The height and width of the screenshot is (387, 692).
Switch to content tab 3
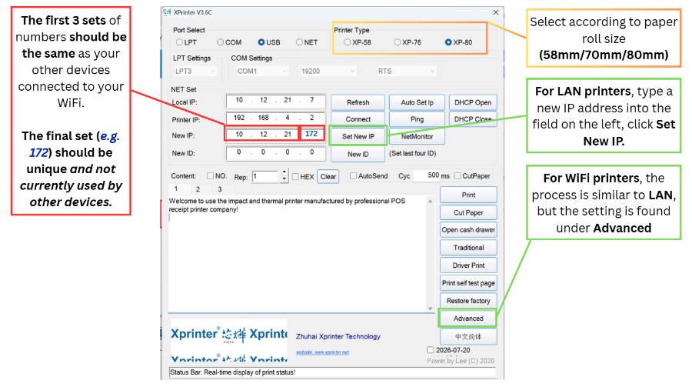(220, 189)
